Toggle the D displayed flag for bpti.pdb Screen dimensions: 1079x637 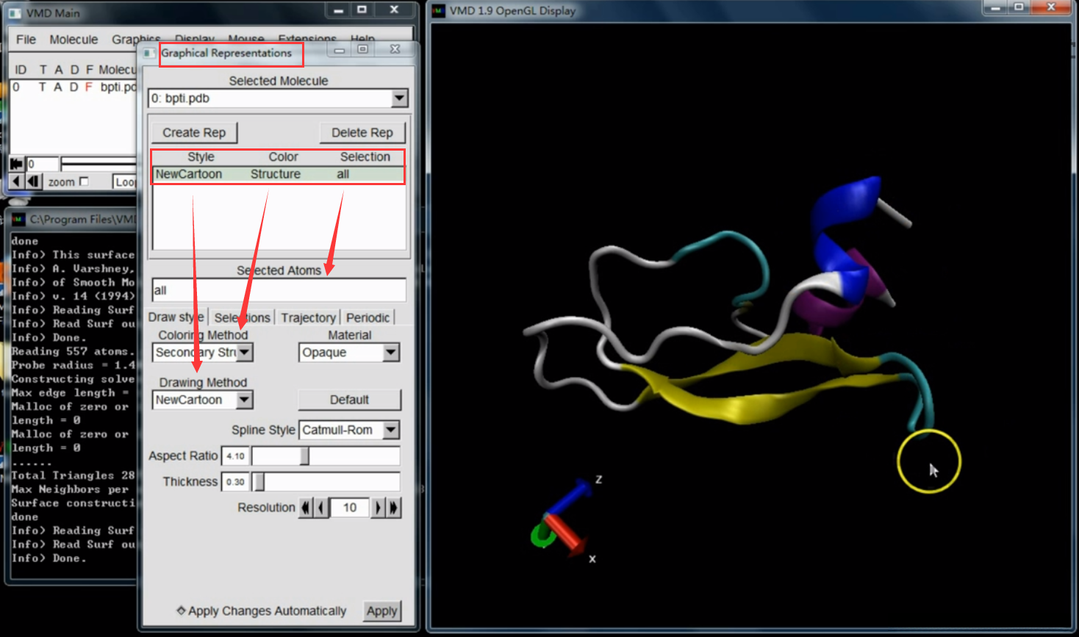tap(74, 87)
